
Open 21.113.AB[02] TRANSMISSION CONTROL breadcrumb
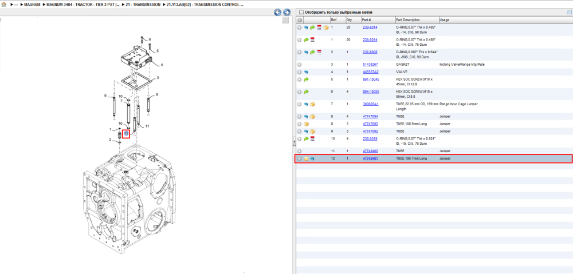(205, 5)
